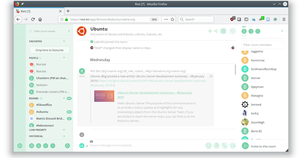This screenshot has width=302, height=158.
Task: Bookmark this page with the star
Action: 172,19
